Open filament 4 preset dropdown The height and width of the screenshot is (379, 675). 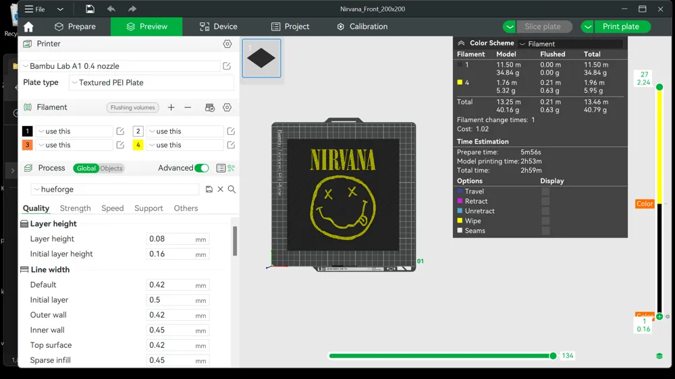click(185, 145)
